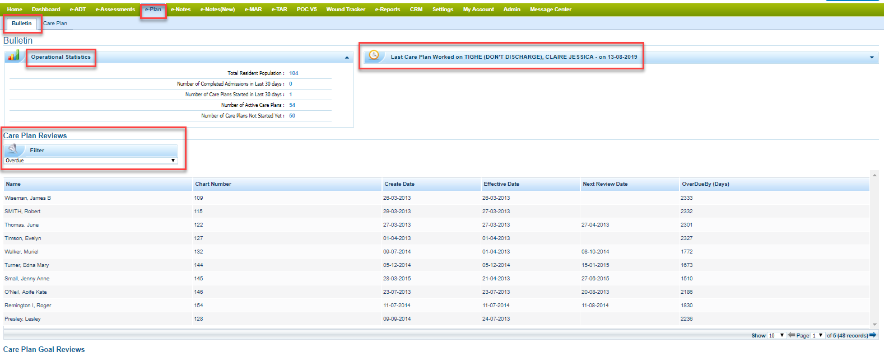
Task: Open the Show records per page dropdown
Action: click(x=776, y=336)
